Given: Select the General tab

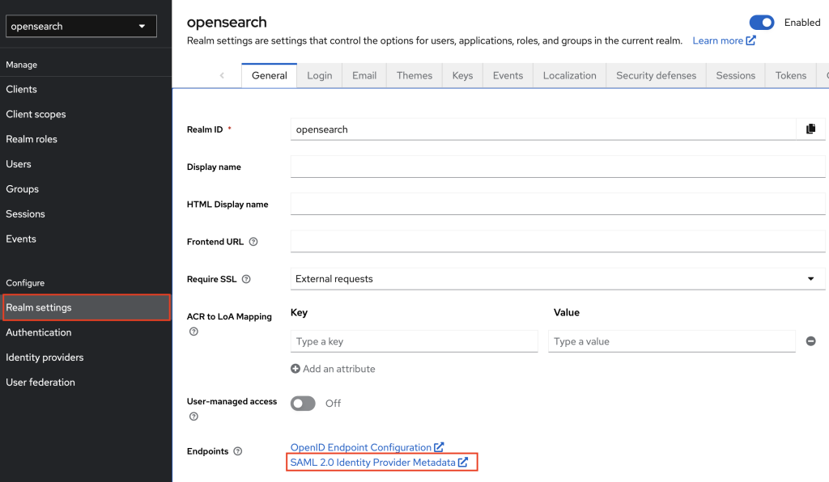Looking at the screenshot, I should point(269,75).
